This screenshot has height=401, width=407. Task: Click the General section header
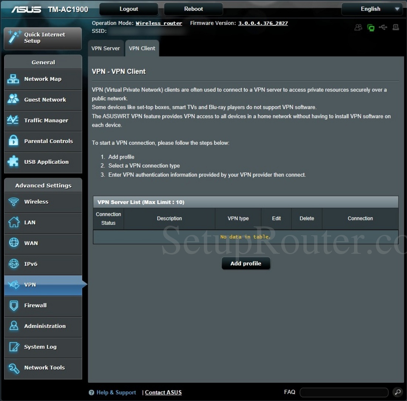click(43, 62)
